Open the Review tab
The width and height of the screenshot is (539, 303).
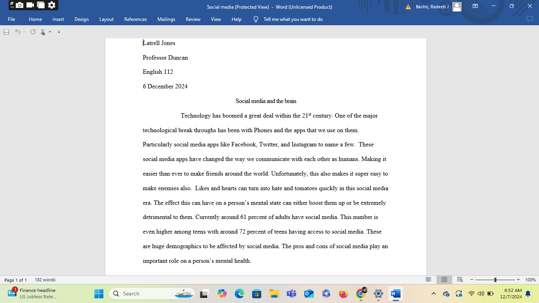[x=193, y=19]
